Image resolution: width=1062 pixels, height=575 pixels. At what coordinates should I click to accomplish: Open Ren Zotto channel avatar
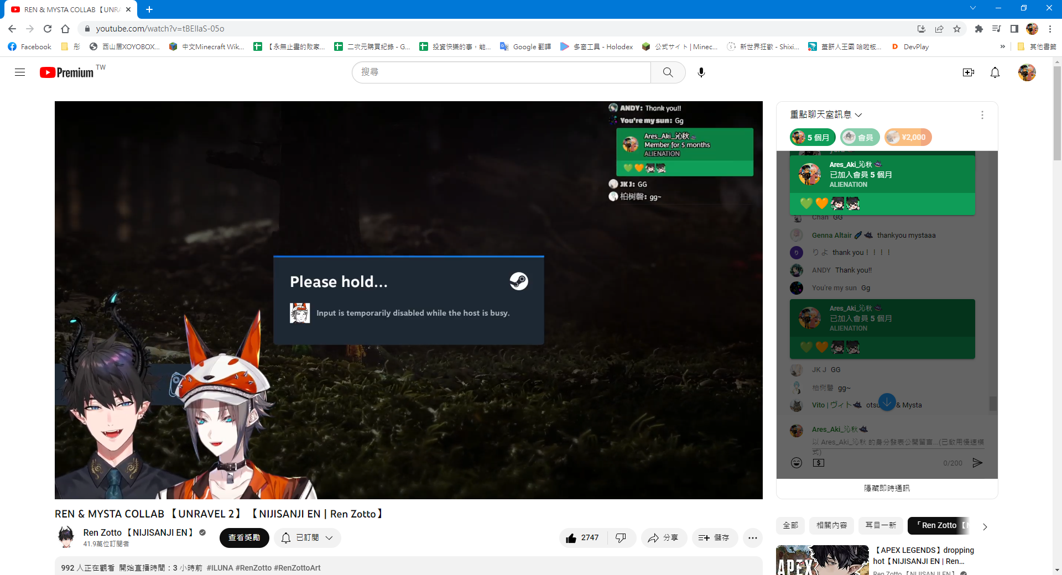(66, 537)
